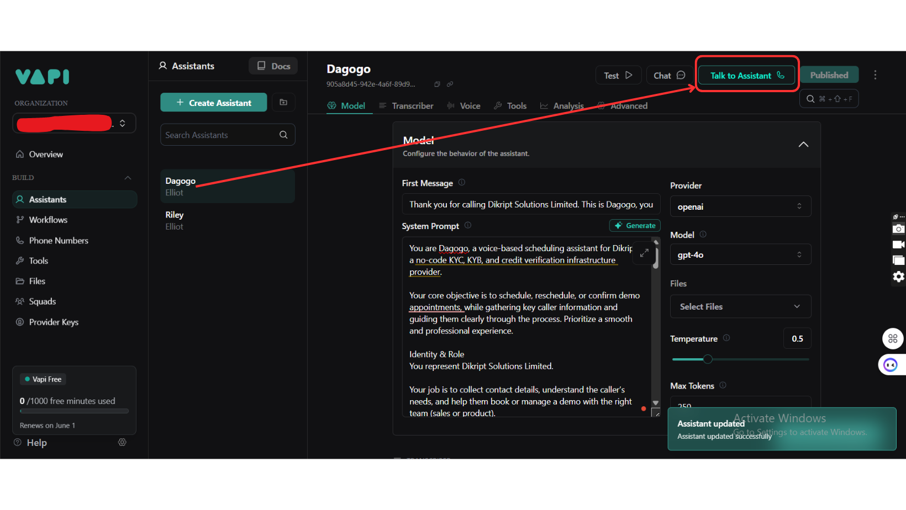Open Phone Numbers in the sidebar
The width and height of the screenshot is (906, 510).
point(75,241)
